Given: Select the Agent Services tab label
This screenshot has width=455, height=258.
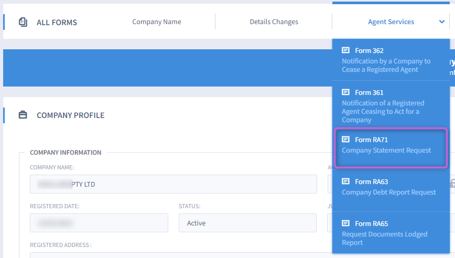Looking at the screenshot, I should click(x=391, y=22).
